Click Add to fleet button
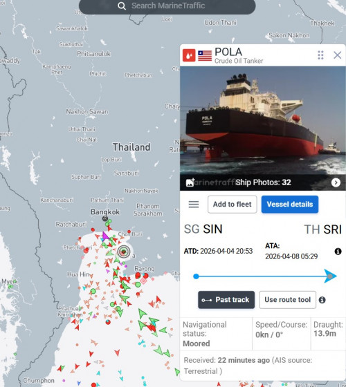 tap(232, 205)
